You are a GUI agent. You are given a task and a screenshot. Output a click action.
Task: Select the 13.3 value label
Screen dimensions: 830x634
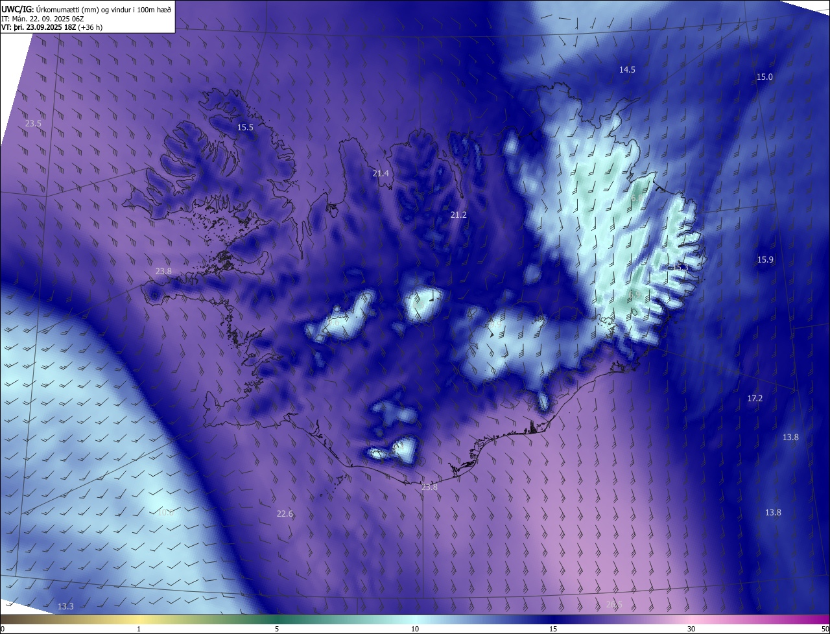click(x=65, y=606)
